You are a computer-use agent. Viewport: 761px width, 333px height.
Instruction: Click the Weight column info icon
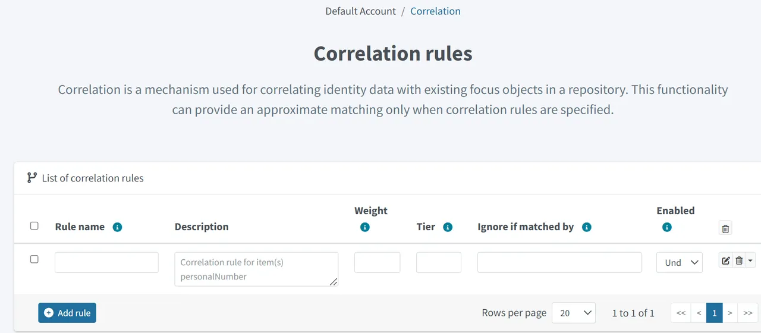(365, 227)
